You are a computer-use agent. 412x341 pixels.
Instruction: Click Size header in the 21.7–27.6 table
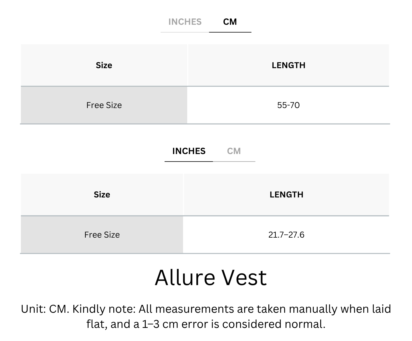pos(102,195)
